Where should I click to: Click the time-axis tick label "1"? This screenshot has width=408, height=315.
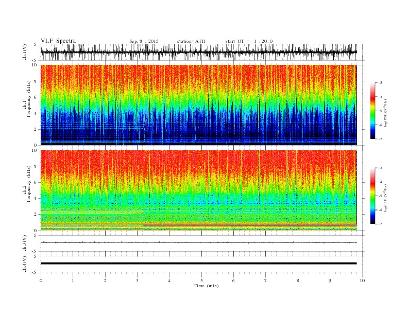(73, 281)
